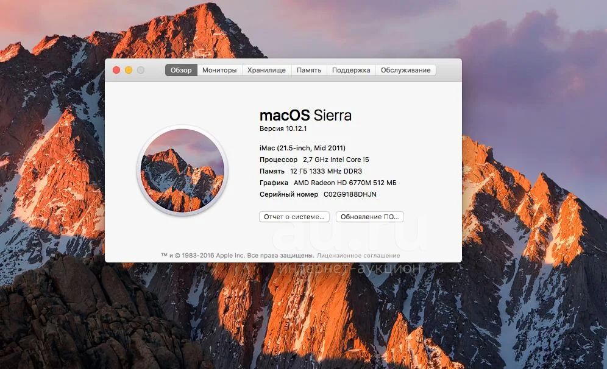Click the memory value 12 ГБ 1333 MHz DDR3
607x369 pixels.
[x=326, y=171]
